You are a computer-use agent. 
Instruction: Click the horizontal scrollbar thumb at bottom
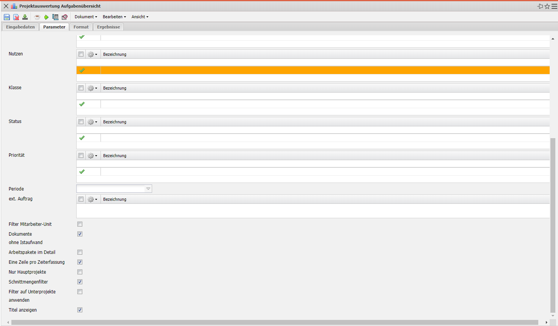pyautogui.click(x=275, y=323)
